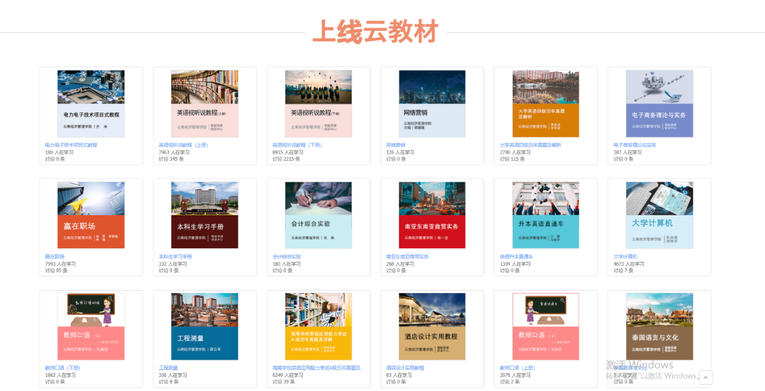Click the 泰国语言与文化 book cover
The width and height of the screenshot is (765, 391).
(x=659, y=326)
